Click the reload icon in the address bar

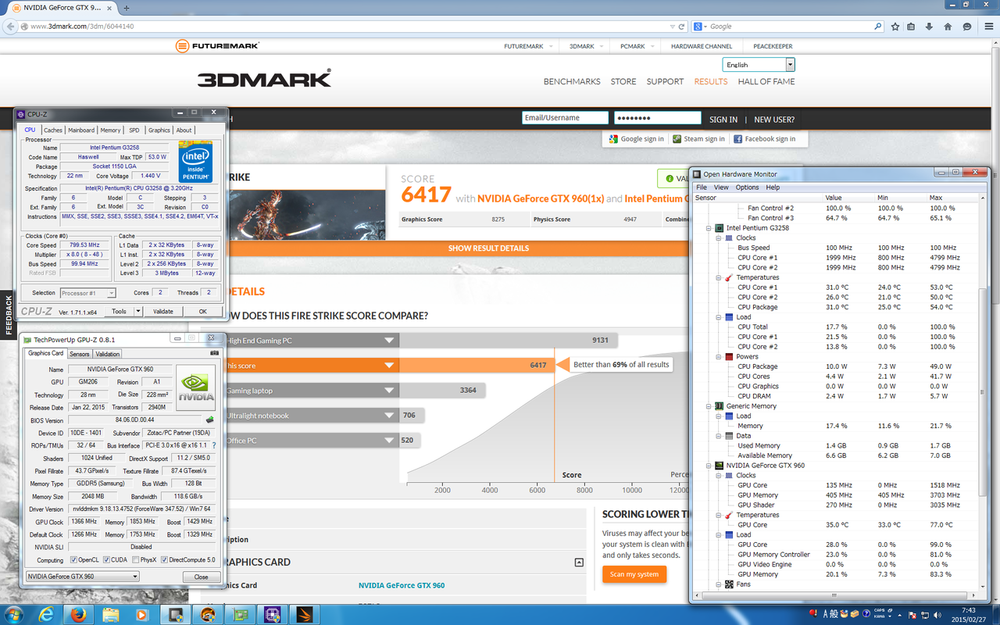(x=681, y=26)
